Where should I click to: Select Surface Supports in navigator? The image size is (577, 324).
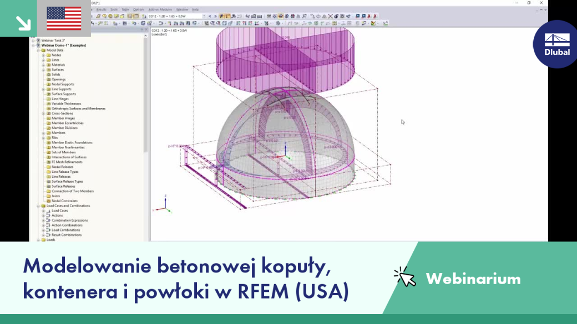point(64,94)
